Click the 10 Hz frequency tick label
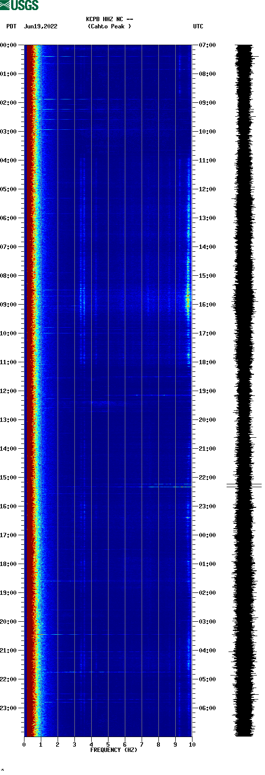The width and height of the screenshot is (265, 775). [x=192, y=745]
